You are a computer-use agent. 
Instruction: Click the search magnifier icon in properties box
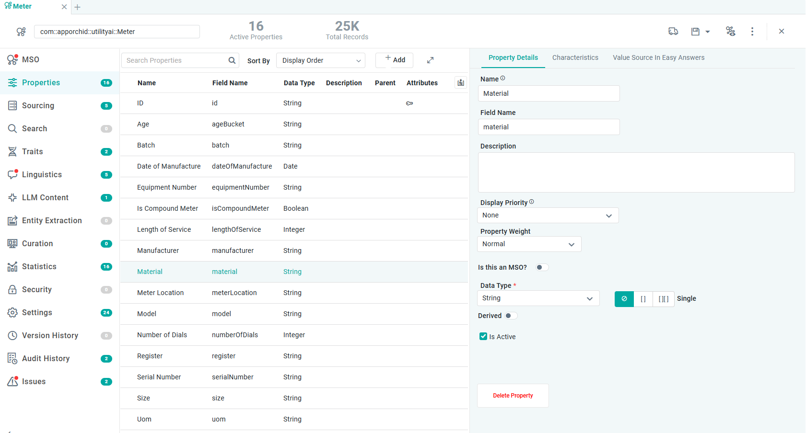[232, 60]
